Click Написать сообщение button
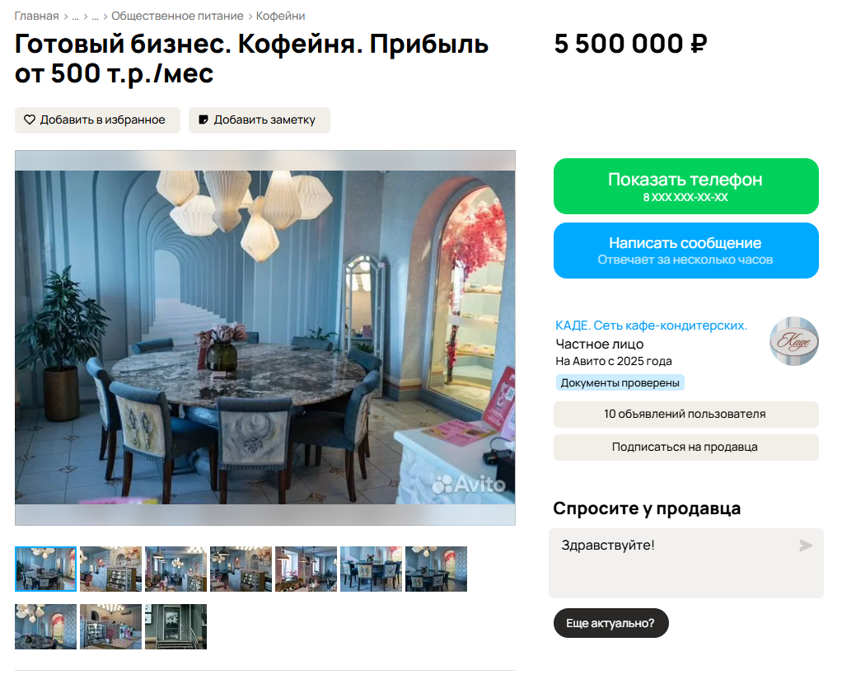The width and height of the screenshot is (842, 684). [685, 251]
